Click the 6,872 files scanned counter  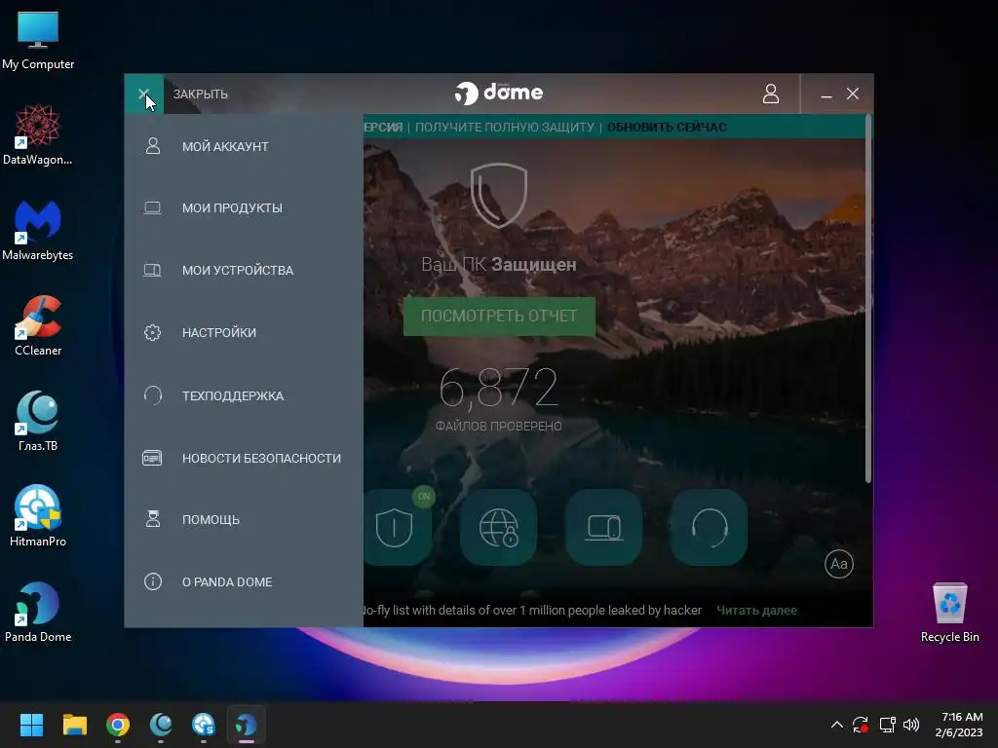[x=498, y=388]
